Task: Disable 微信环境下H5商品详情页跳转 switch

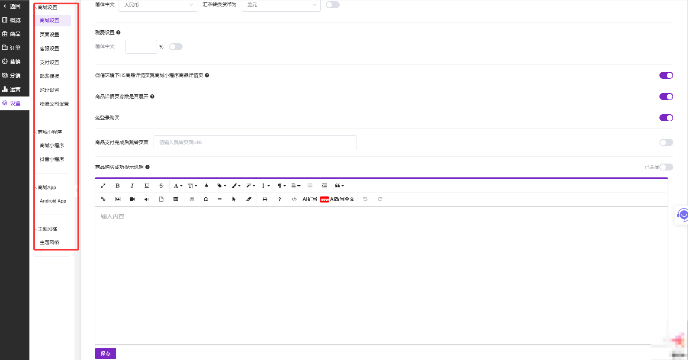Action: coord(666,75)
